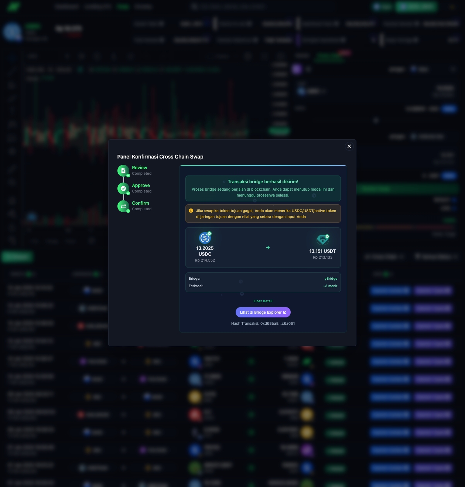Viewport: 465px width, 487px height.
Task: Close the Cross Chain Swap confirmation modal
Action: coord(349,146)
